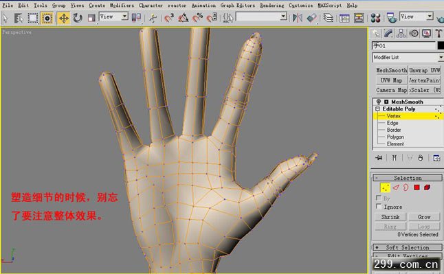This screenshot has height=274, width=444.
Task: Choose the Rectangular Selection Region tool
Action: [x=32, y=18]
